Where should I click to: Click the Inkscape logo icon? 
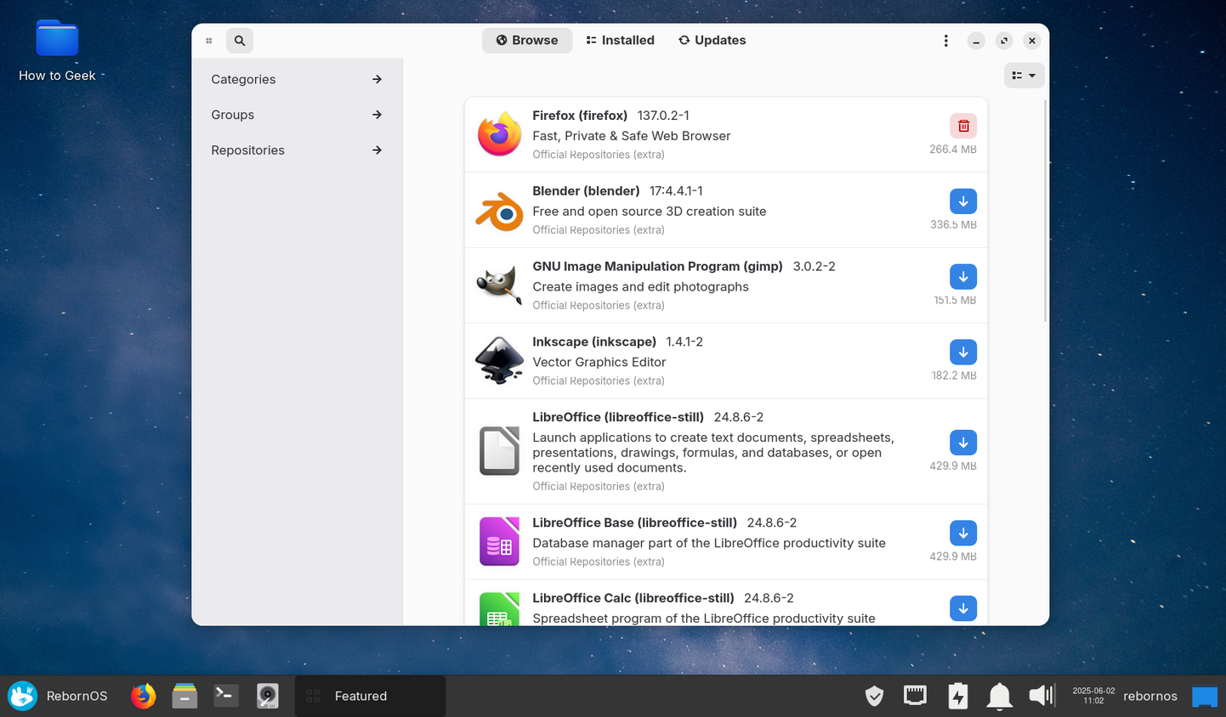point(499,361)
